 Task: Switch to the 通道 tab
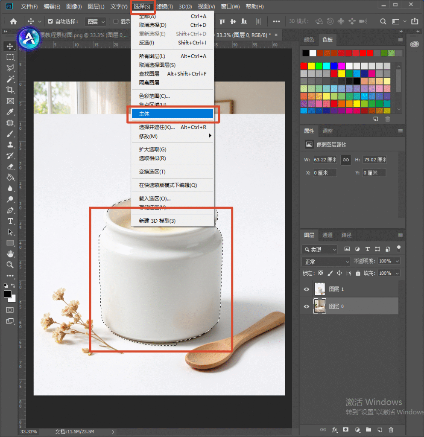327,235
